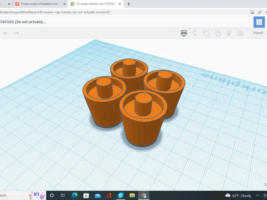Screen dimensions: 267x200
Task: Open Cortana circle icon on the taskbar
Action: [52, 195]
